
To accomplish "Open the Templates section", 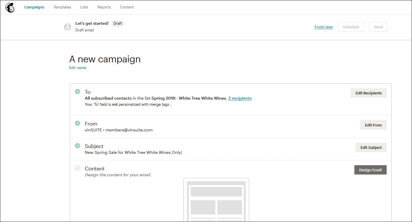I will (x=62, y=7).
